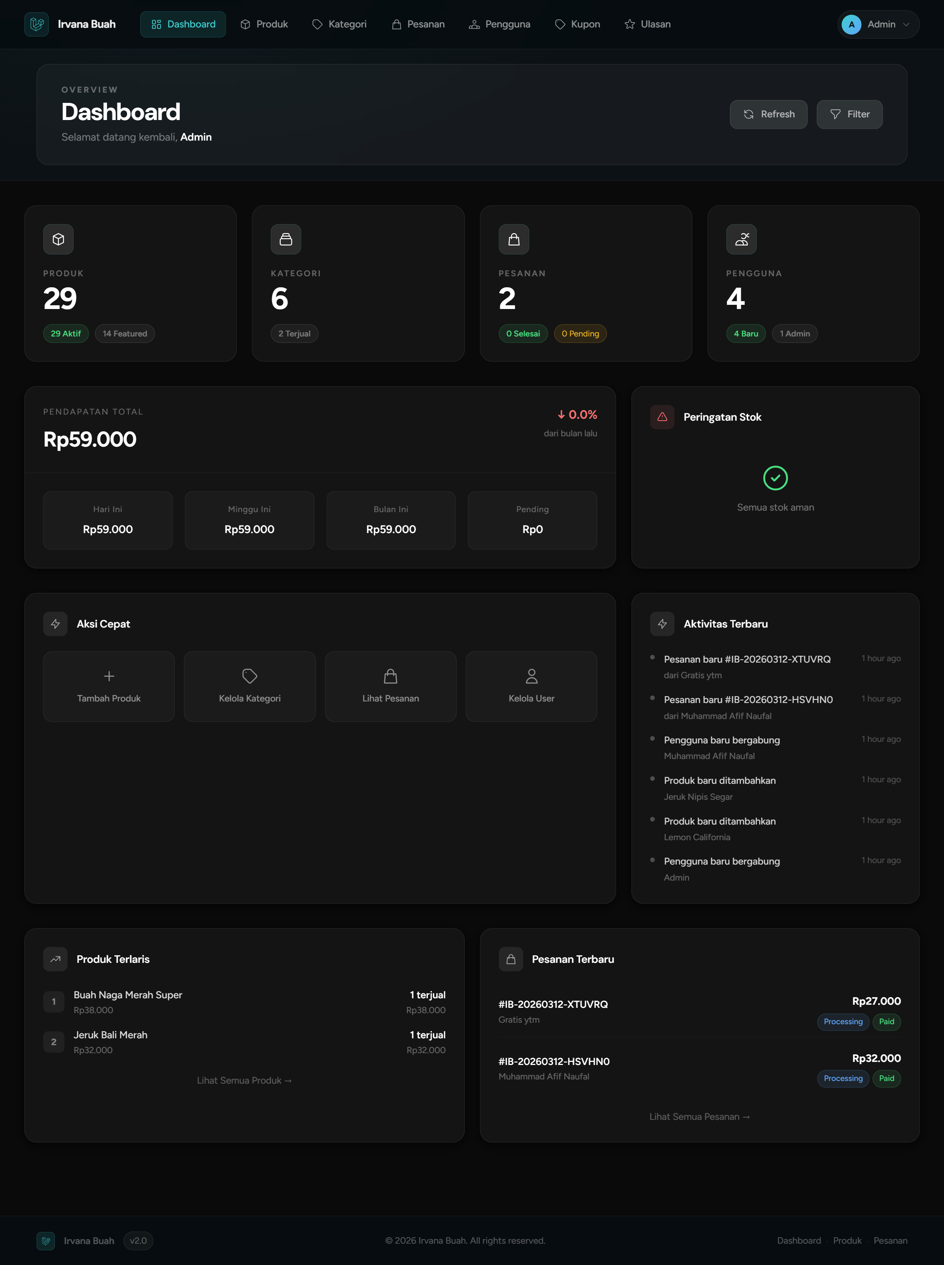Click the Kelola User quick action
944x1265 pixels.
click(531, 686)
